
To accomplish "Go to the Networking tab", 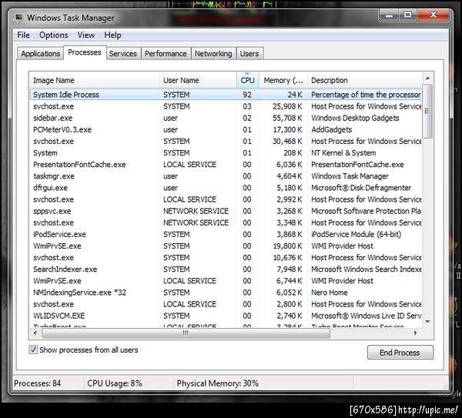I will (213, 54).
